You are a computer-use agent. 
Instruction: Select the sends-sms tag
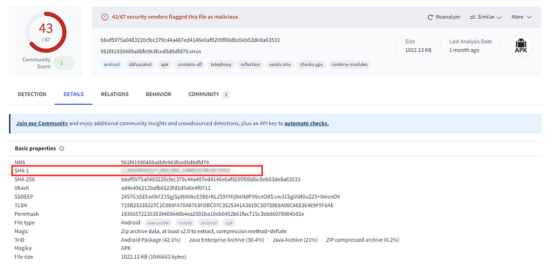280,64
